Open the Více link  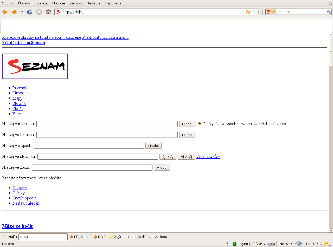tap(17, 114)
